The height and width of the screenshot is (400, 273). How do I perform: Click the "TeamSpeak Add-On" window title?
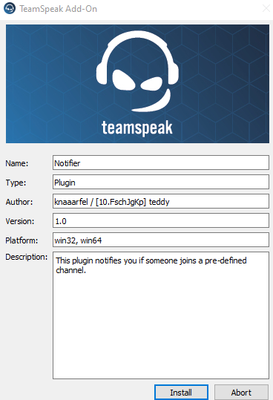(59, 9)
